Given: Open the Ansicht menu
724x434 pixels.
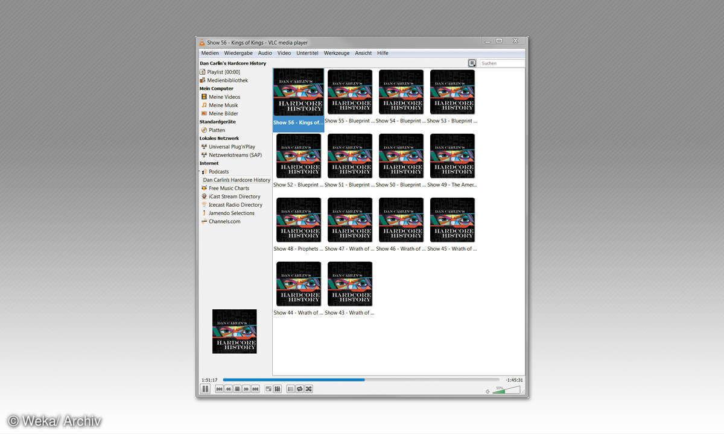Looking at the screenshot, I should point(363,53).
